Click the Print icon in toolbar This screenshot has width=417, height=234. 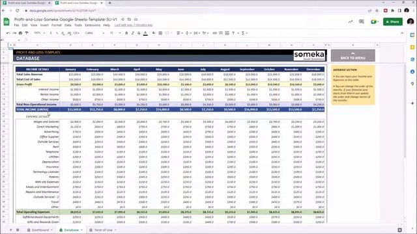tap(20, 33)
